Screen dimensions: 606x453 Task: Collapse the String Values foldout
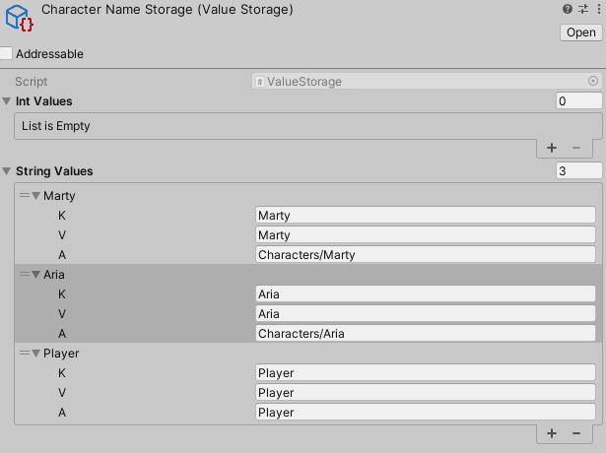point(8,171)
